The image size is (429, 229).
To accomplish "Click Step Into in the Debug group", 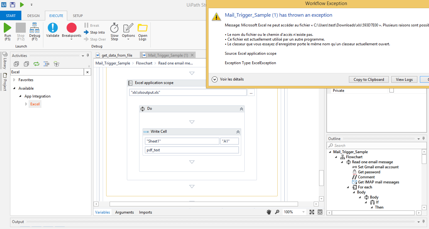I will tap(94, 32).
